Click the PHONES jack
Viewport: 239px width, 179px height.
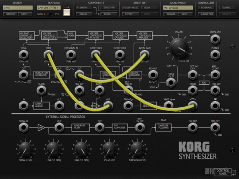(215, 55)
